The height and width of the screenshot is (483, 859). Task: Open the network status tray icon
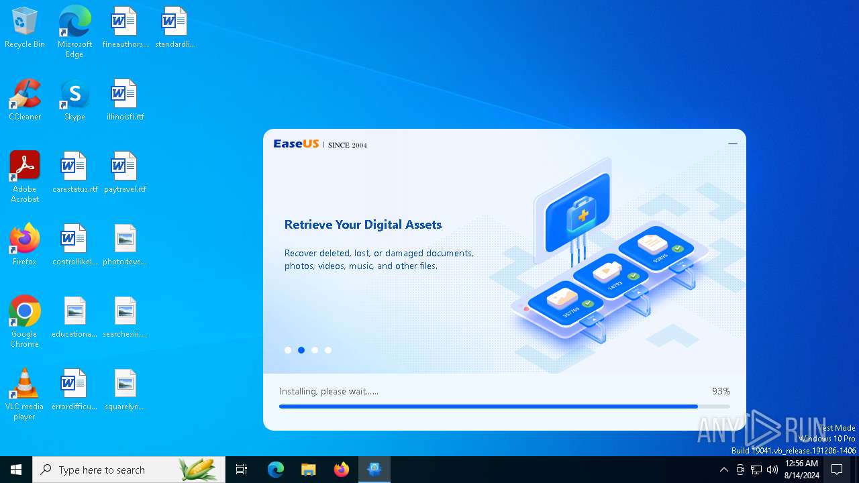756,470
